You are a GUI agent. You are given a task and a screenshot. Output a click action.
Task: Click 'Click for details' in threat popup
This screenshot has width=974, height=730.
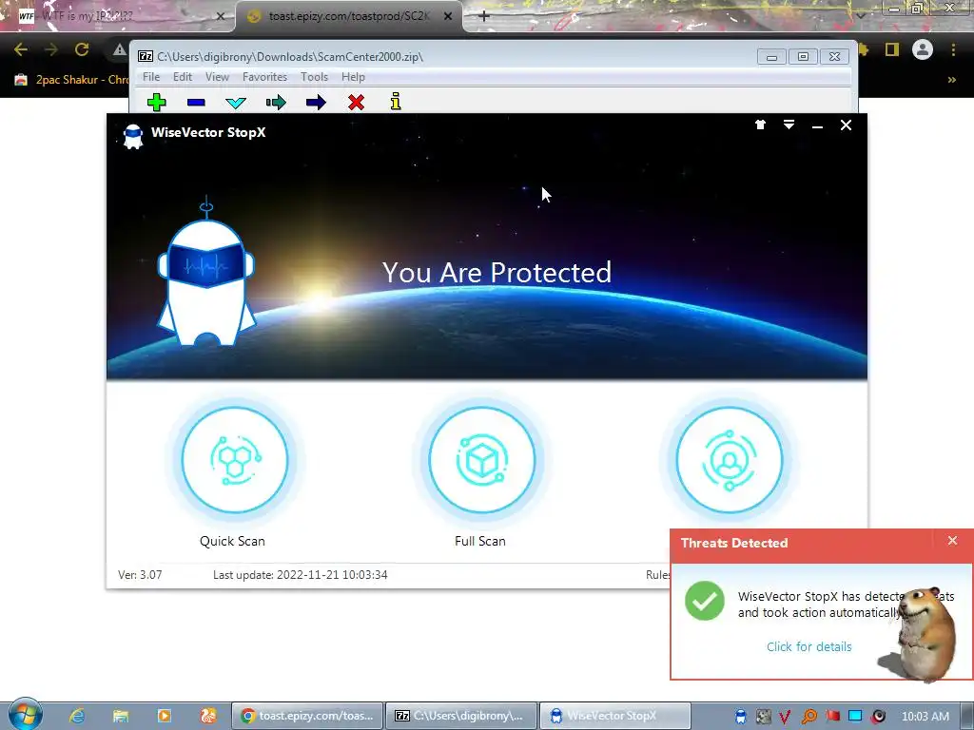click(808, 646)
